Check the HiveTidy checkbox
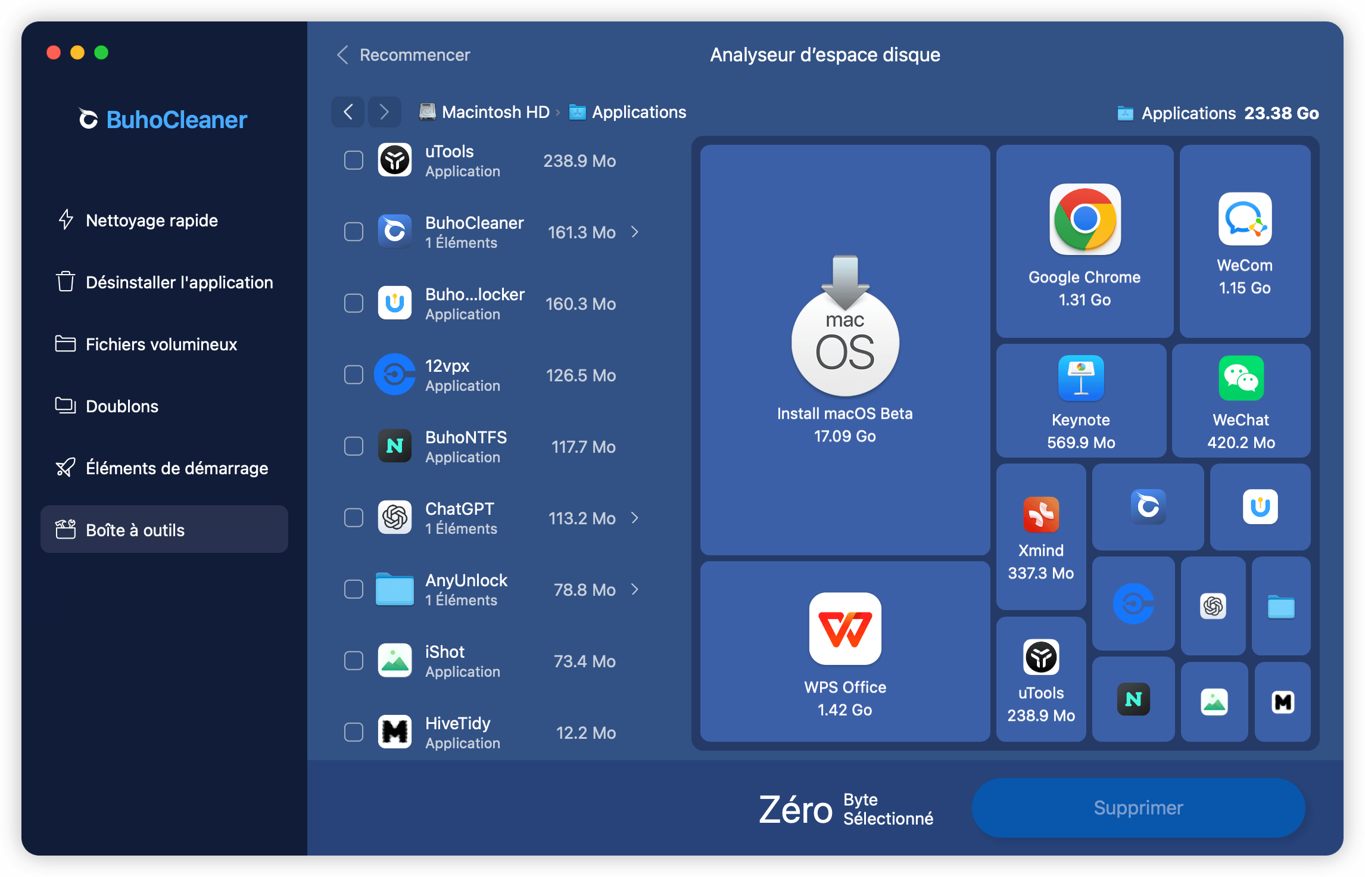 (x=354, y=732)
